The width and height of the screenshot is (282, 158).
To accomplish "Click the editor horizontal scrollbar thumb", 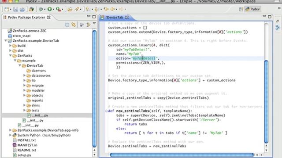I will pos(182,155).
